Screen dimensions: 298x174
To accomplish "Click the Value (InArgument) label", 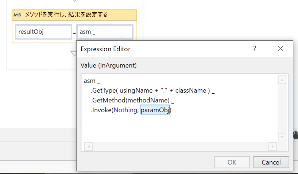I will coord(109,65).
